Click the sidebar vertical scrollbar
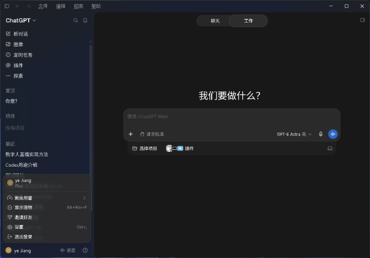Screen dimensions: 370x258 pos(90,108)
